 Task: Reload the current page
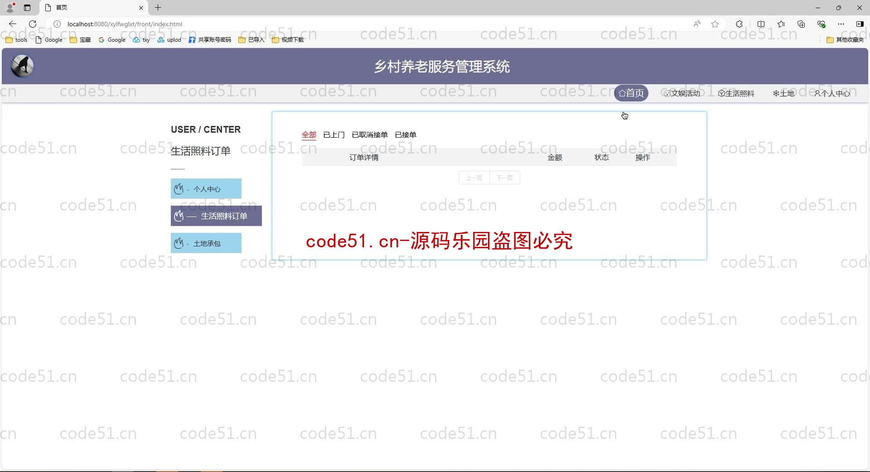pyautogui.click(x=33, y=24)
